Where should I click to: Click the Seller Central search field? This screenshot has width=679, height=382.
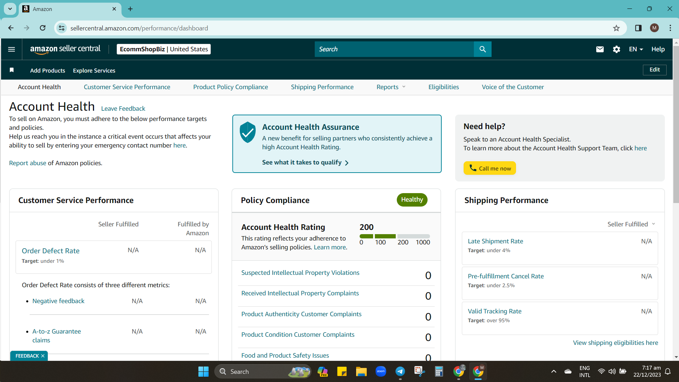394,49
